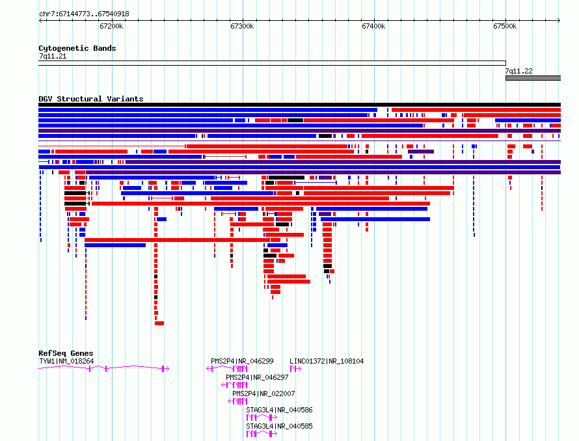Select the PMS2P4 NR_046297 transcript glyph
This screenshot has height=441, width=579.
click(x=234, y=385)
